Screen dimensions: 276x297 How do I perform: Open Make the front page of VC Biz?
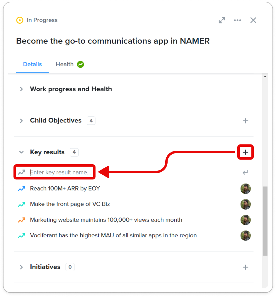pyautogui.click(x=70, y=204)
